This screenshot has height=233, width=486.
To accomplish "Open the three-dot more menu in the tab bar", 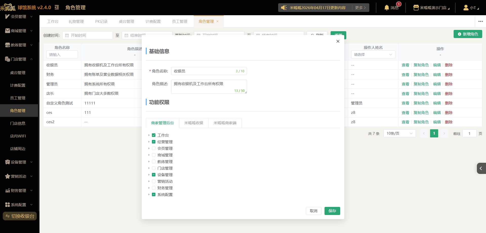I will [x=481, y=21].
